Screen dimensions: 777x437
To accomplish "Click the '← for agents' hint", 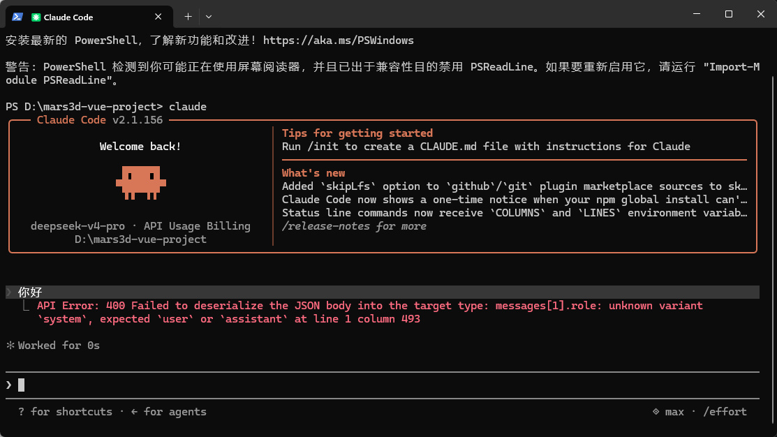I will 168,412.
